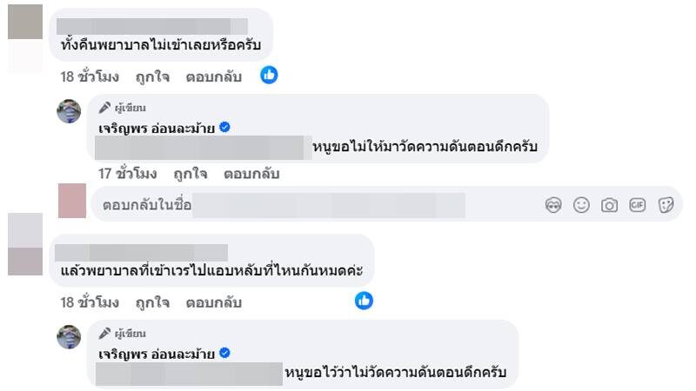
Task: Click the verified badge in the 17 ชั่วโมง reply
Action: tap(224, 128)
